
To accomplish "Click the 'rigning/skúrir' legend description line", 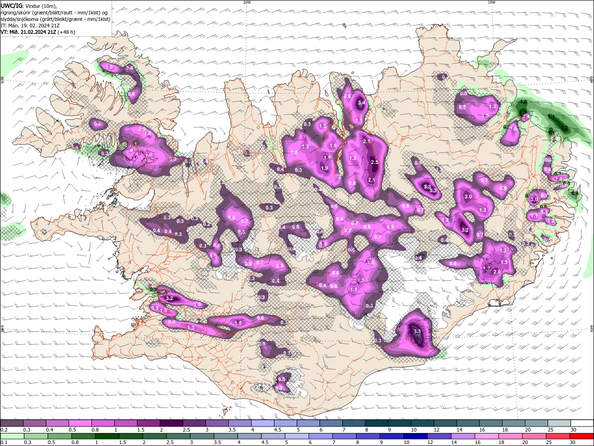I will tap(54, 12).
